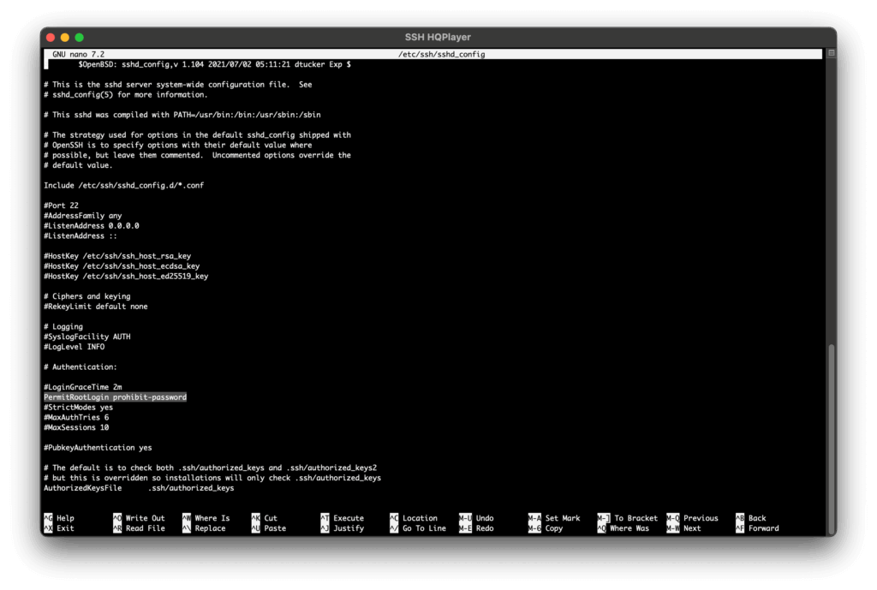Click the AuthorizedKeysFile configuration line

click(x=138, y=488)
